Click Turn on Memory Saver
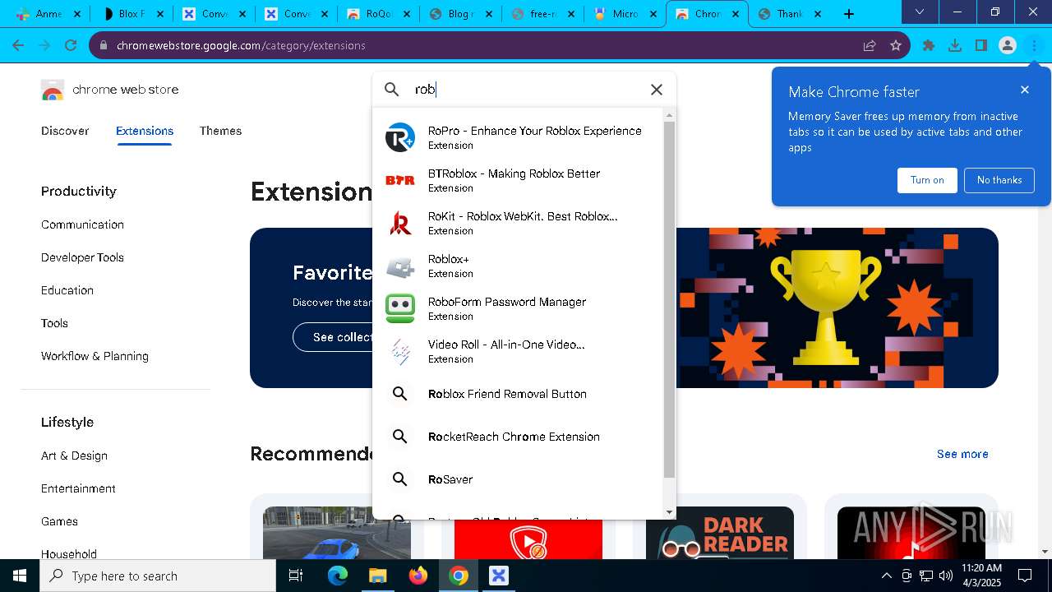Viewport: 1052px width, 592px height. click(x=927, y=180)
